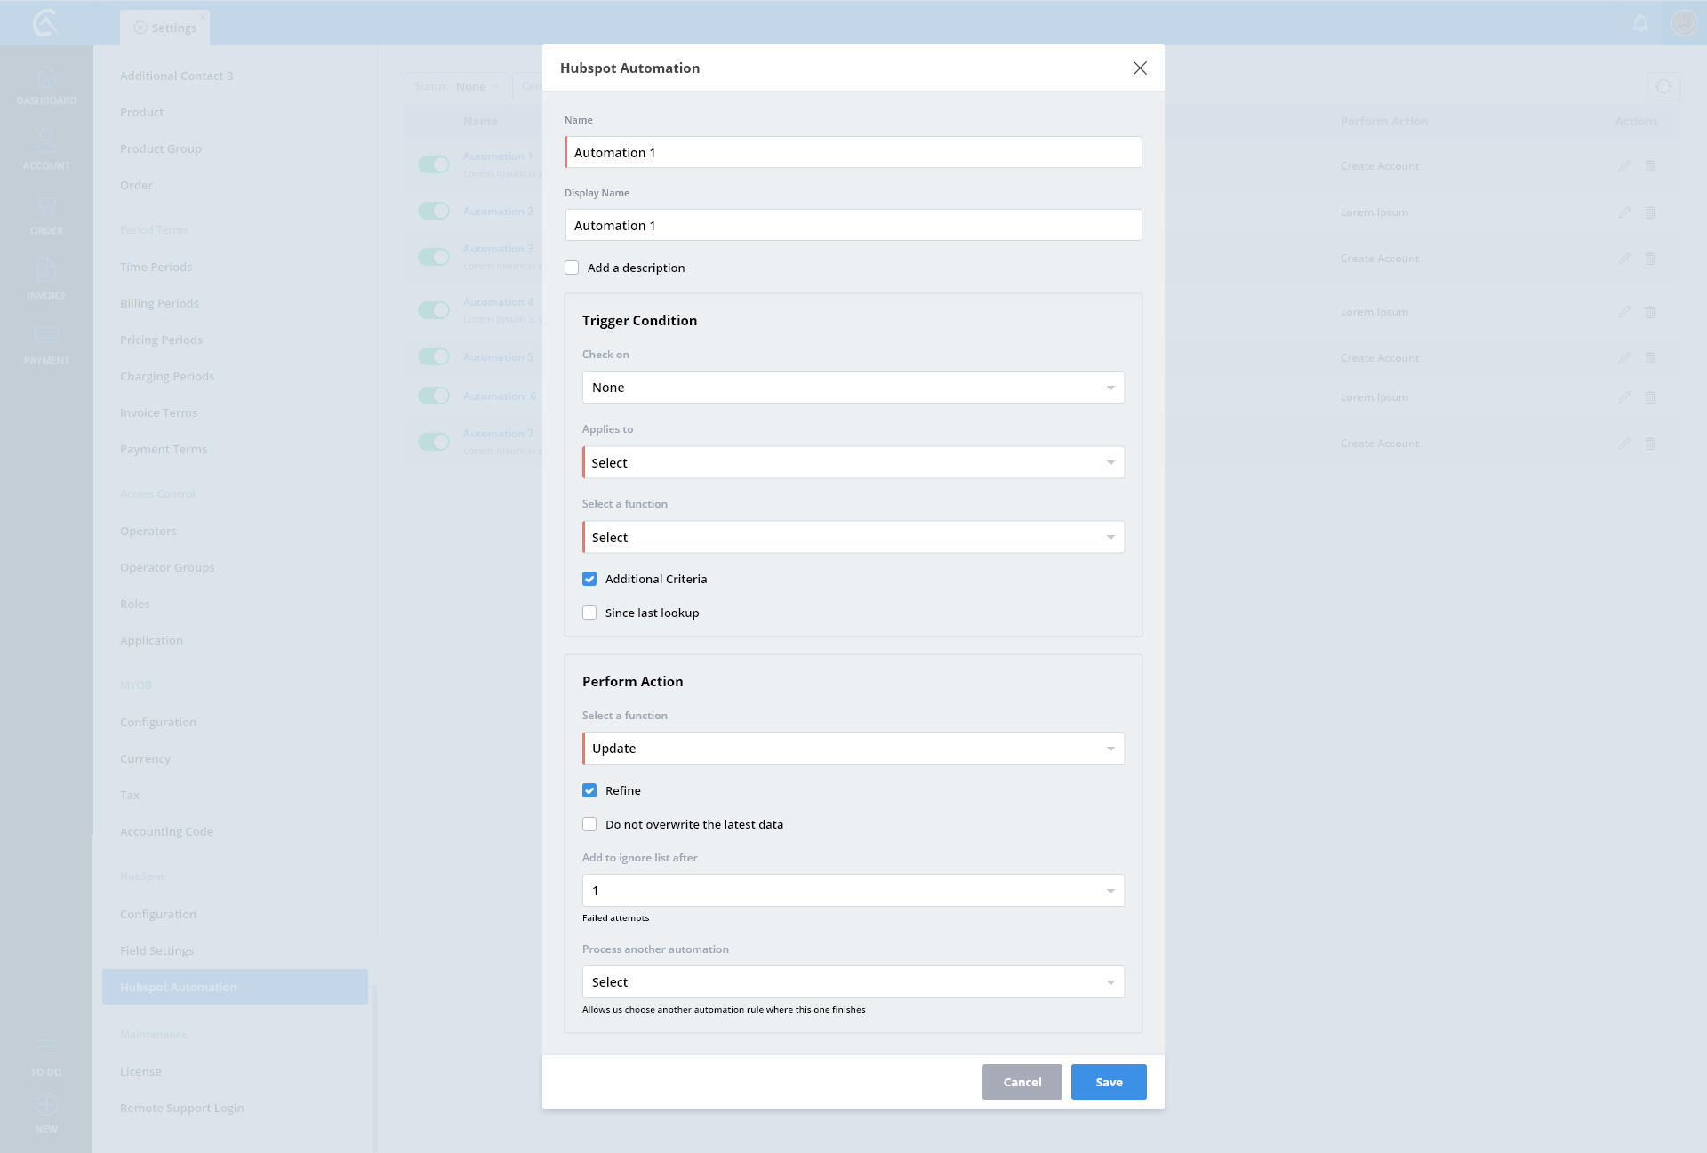Close the Hubspot Automation dialog
Image resolution: width=1707 pixels, height=1153 pixels.
1140,68
